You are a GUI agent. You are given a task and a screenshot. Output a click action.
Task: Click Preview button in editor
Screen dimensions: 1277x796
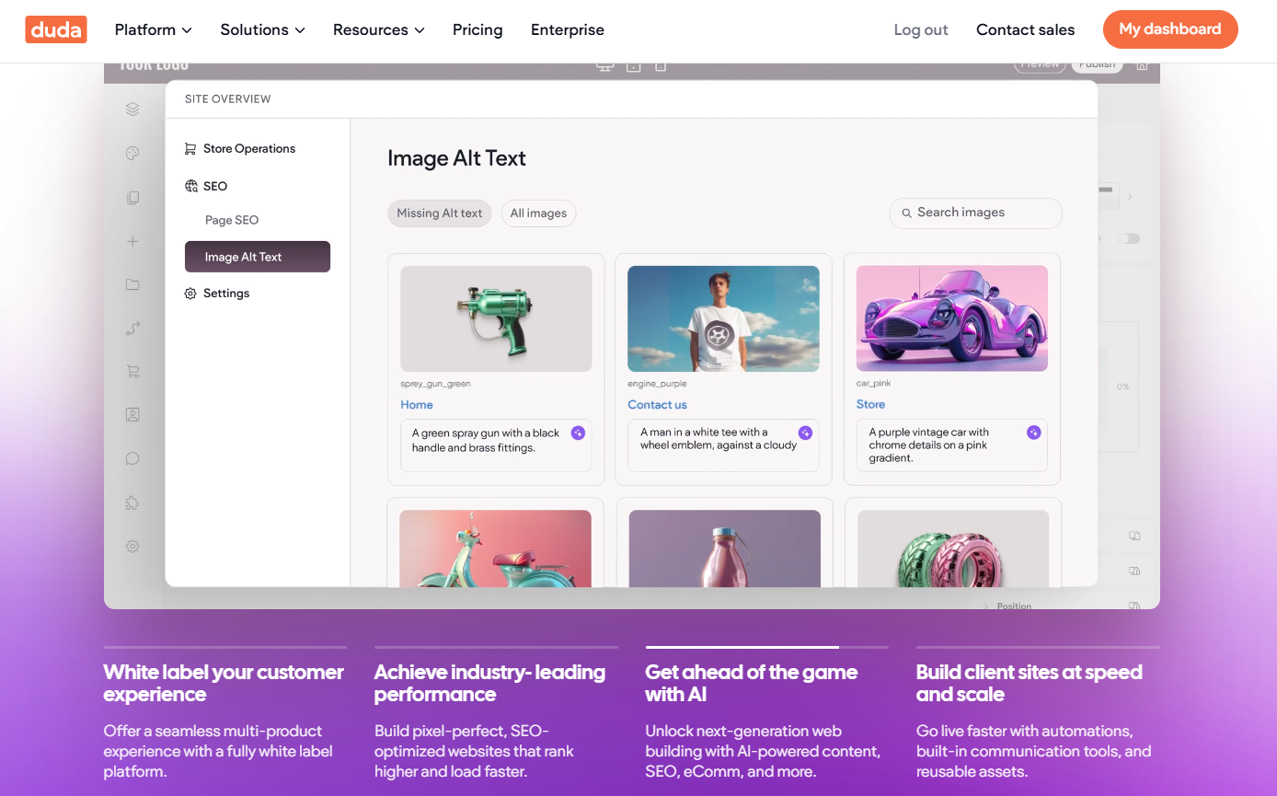point(1041,65)
